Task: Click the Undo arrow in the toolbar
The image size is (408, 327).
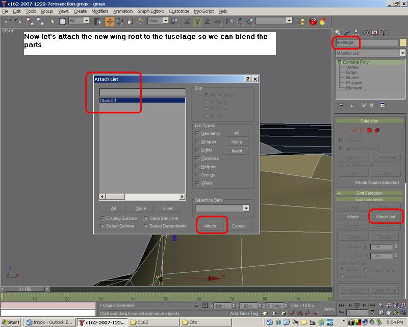Action: pos(8,21)
